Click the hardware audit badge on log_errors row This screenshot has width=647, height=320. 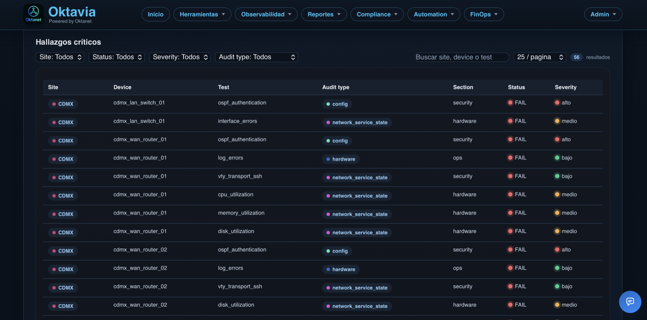pyautogui.click(x=341, y=159)
